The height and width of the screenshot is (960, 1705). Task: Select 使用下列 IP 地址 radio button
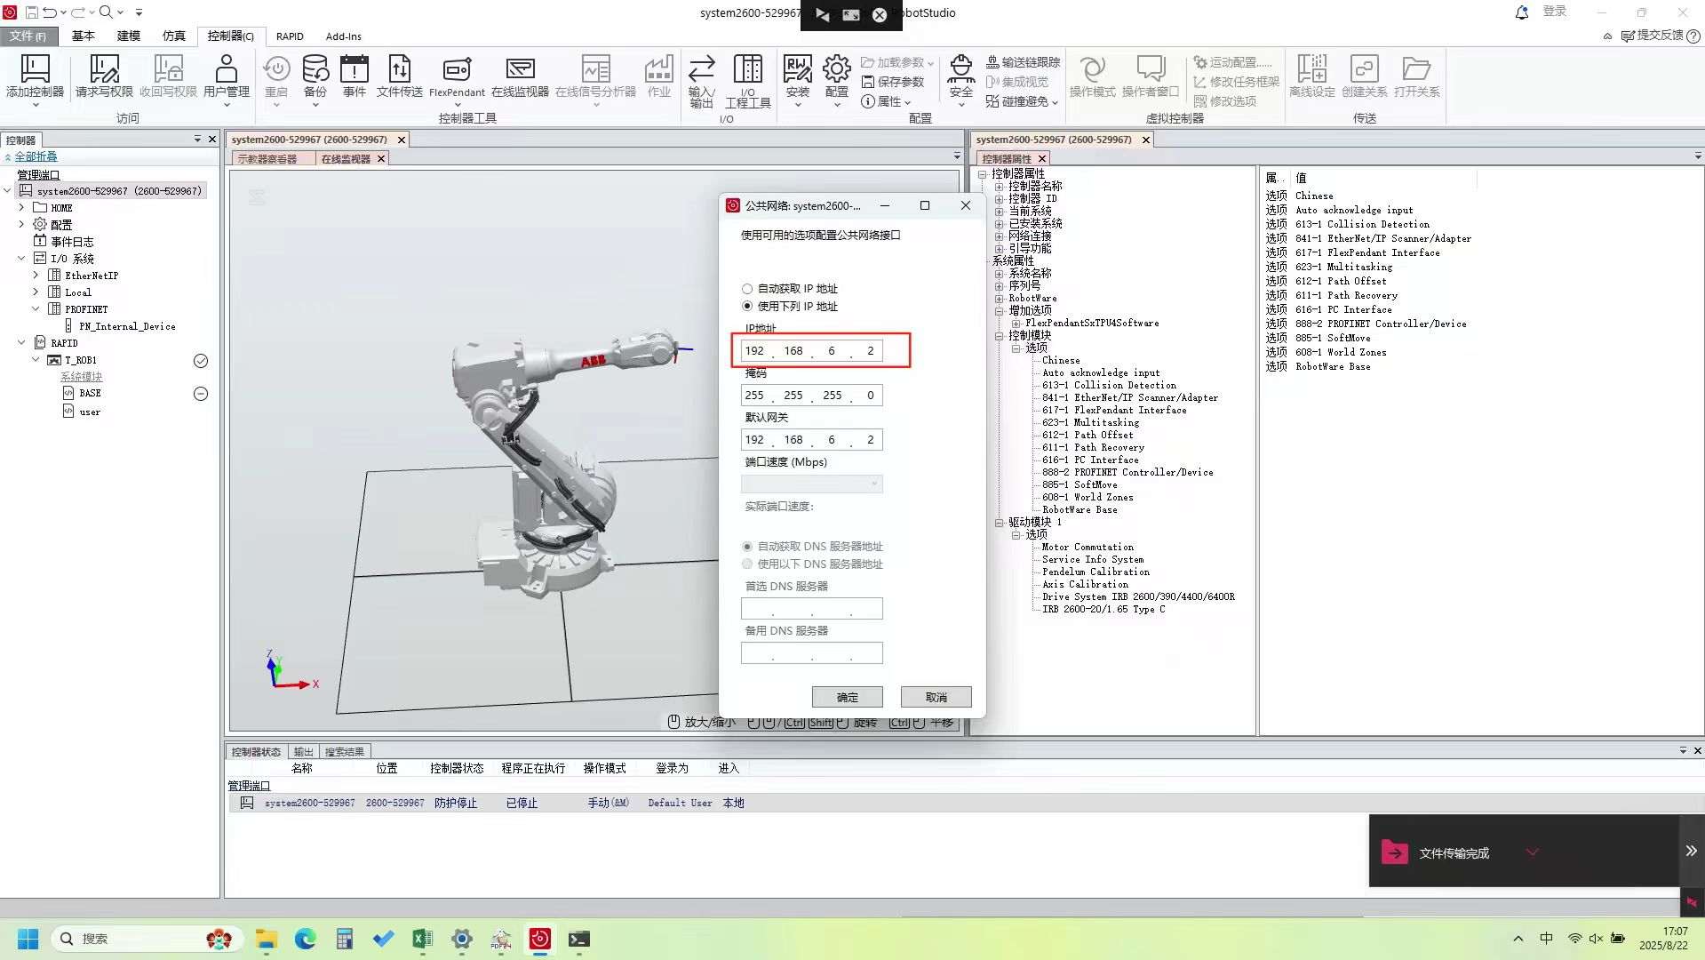(747, 307)
